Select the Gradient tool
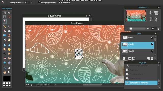Image resolution: width=163 pixels, height=91 pixels. 5,35
